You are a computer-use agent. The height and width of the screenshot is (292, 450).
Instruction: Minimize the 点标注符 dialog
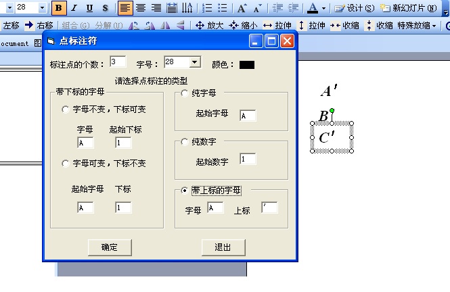click(x=256, y=41)
